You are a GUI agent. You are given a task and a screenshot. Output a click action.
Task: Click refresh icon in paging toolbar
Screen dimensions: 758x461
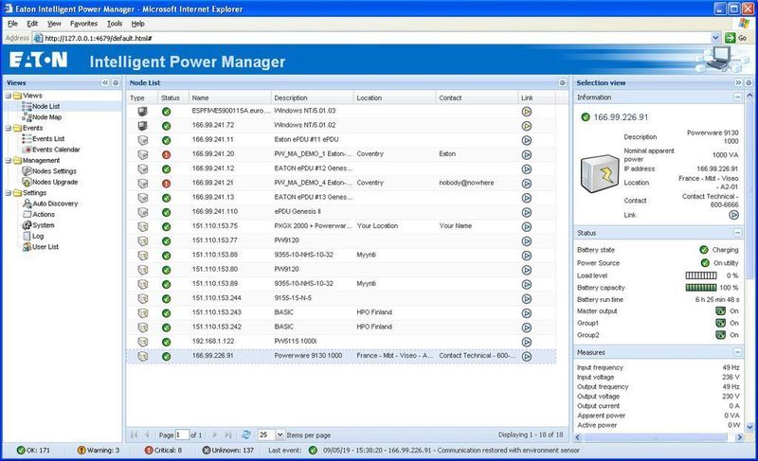tap(246, 434)
